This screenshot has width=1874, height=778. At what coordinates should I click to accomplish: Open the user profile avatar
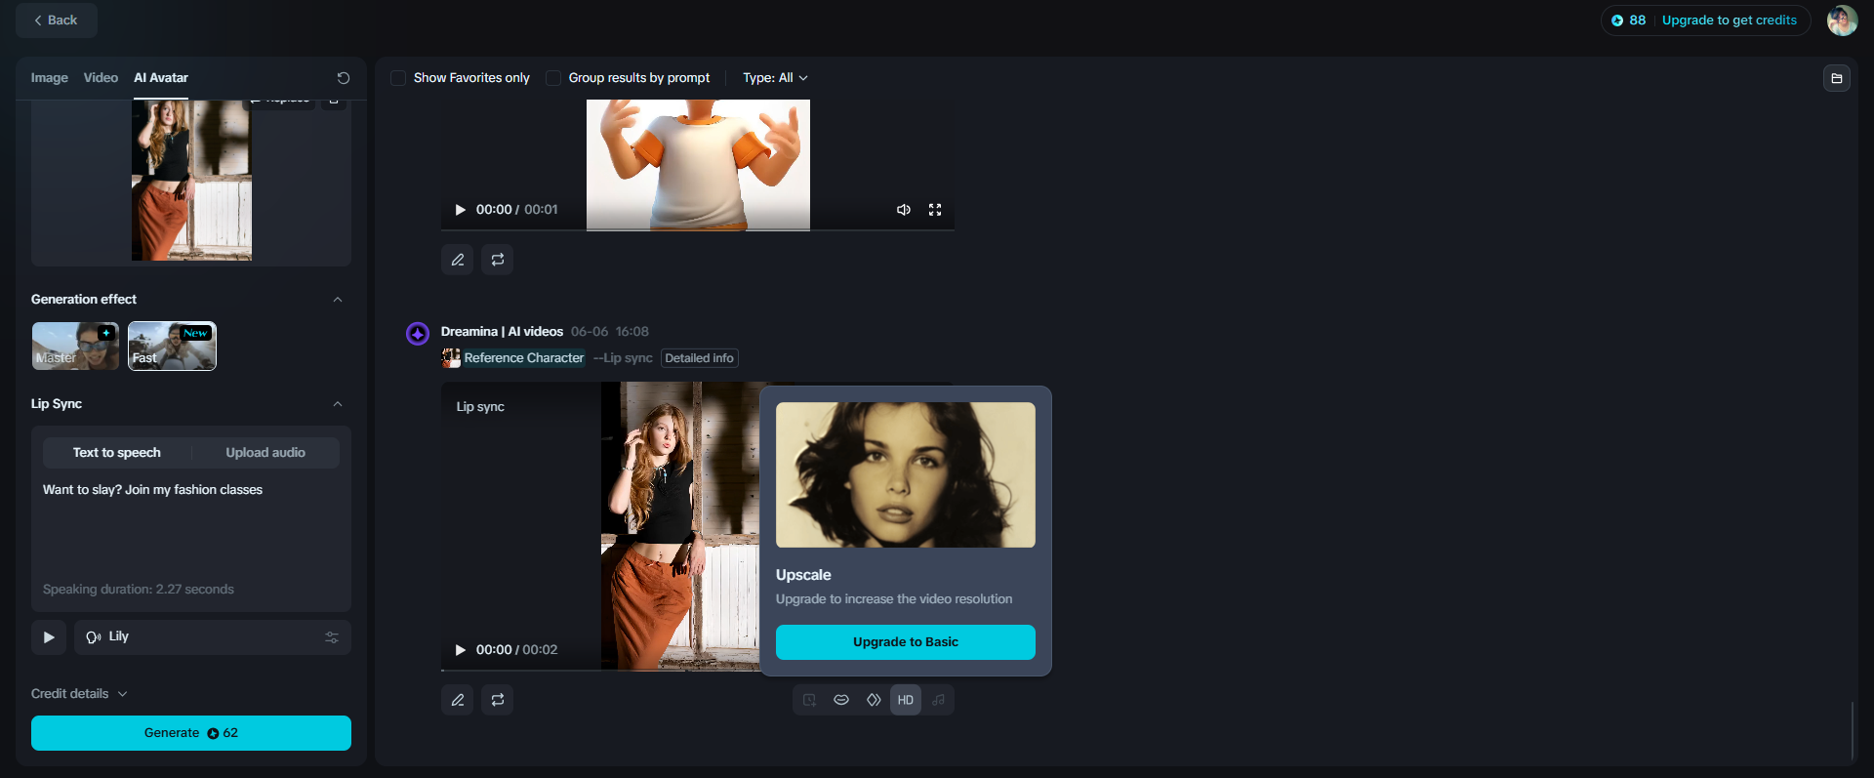tap(1843, 20)
